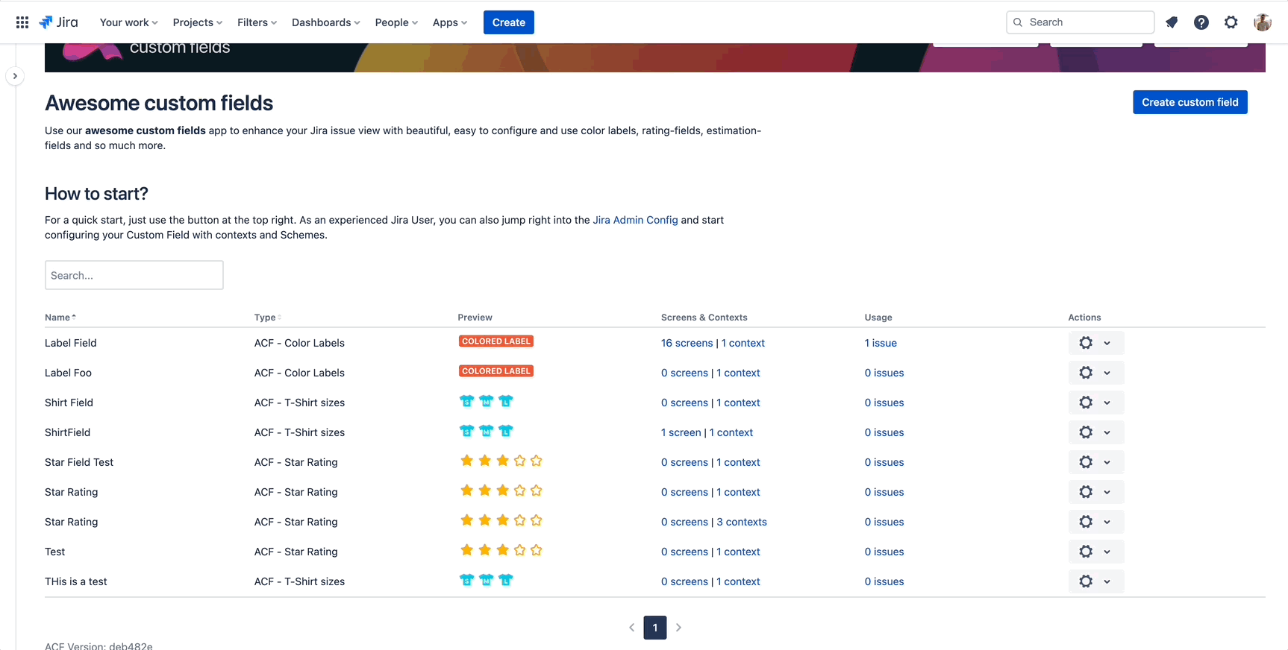Open the 0 issues link for ShirtField
The width and height of the screenshot is (1288, 650).
tap(884, 432)
